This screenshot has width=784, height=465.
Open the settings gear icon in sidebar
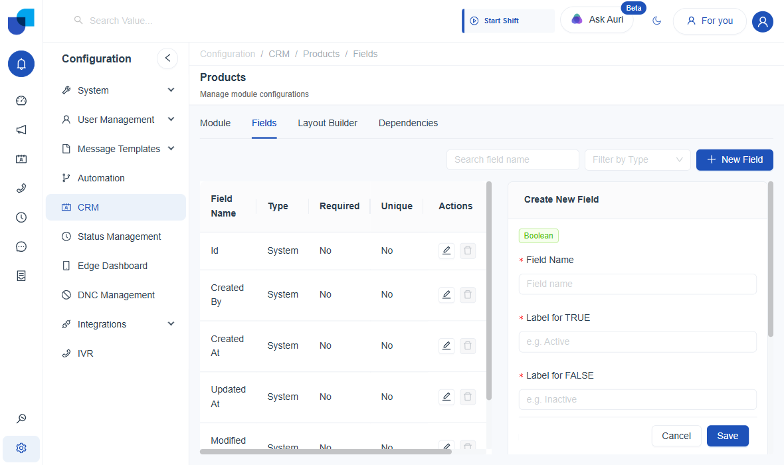click(x=21, y=448)
